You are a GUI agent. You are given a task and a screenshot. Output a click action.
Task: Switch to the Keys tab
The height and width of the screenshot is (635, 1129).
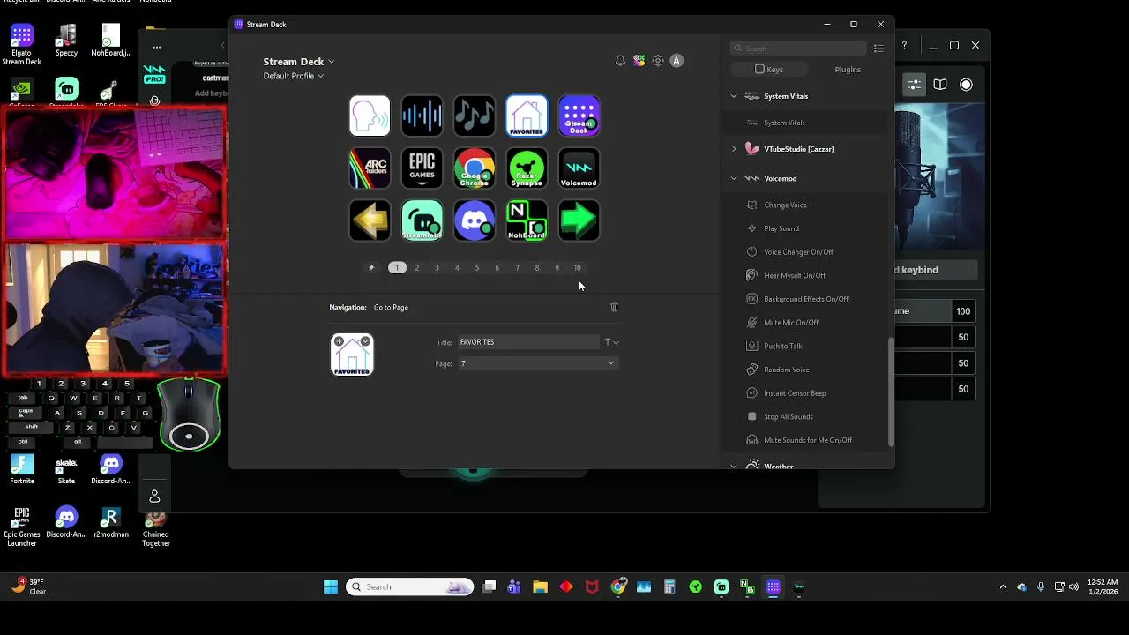tap(769, 70)
